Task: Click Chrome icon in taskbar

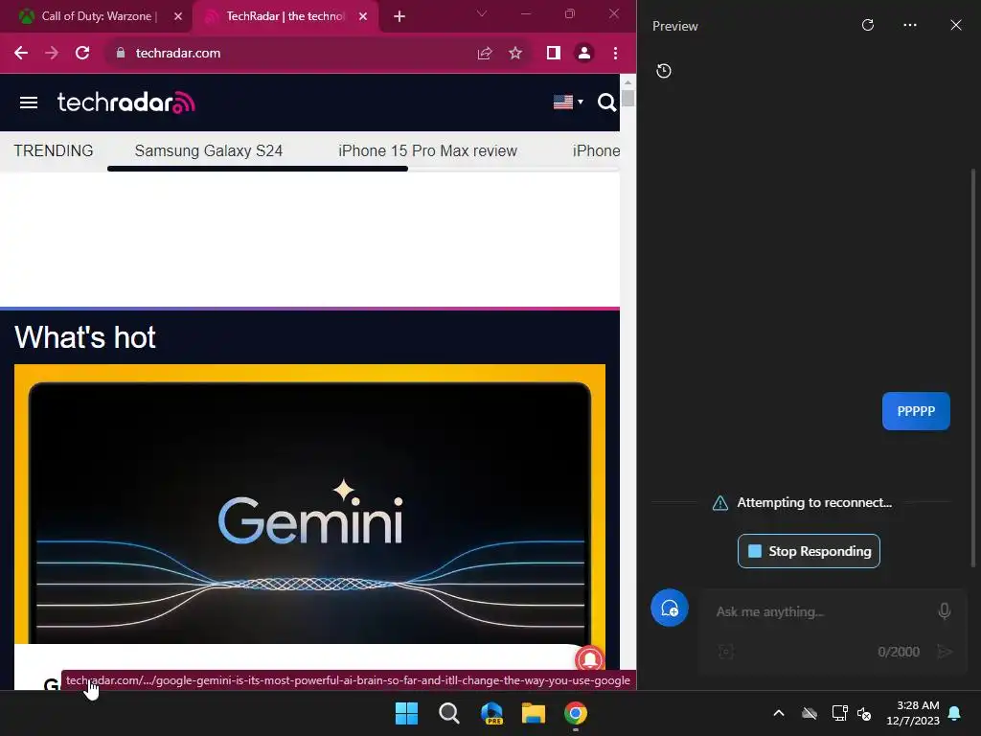Action: click(x=576, y=713)
